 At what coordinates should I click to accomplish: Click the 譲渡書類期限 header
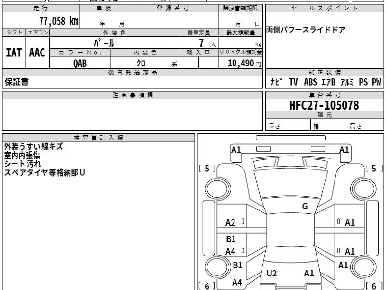(241, 8)
